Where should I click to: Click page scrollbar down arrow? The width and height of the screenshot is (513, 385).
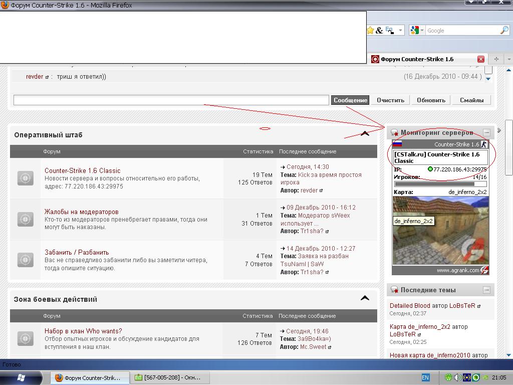point(509,355)
